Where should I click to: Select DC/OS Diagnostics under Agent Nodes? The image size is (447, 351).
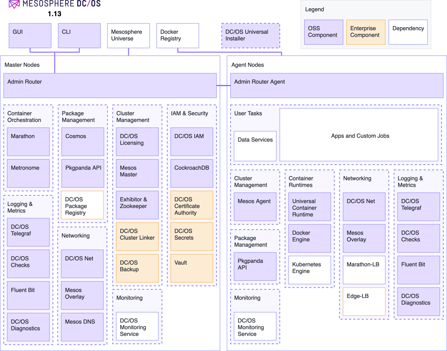(x=419, y=302)
